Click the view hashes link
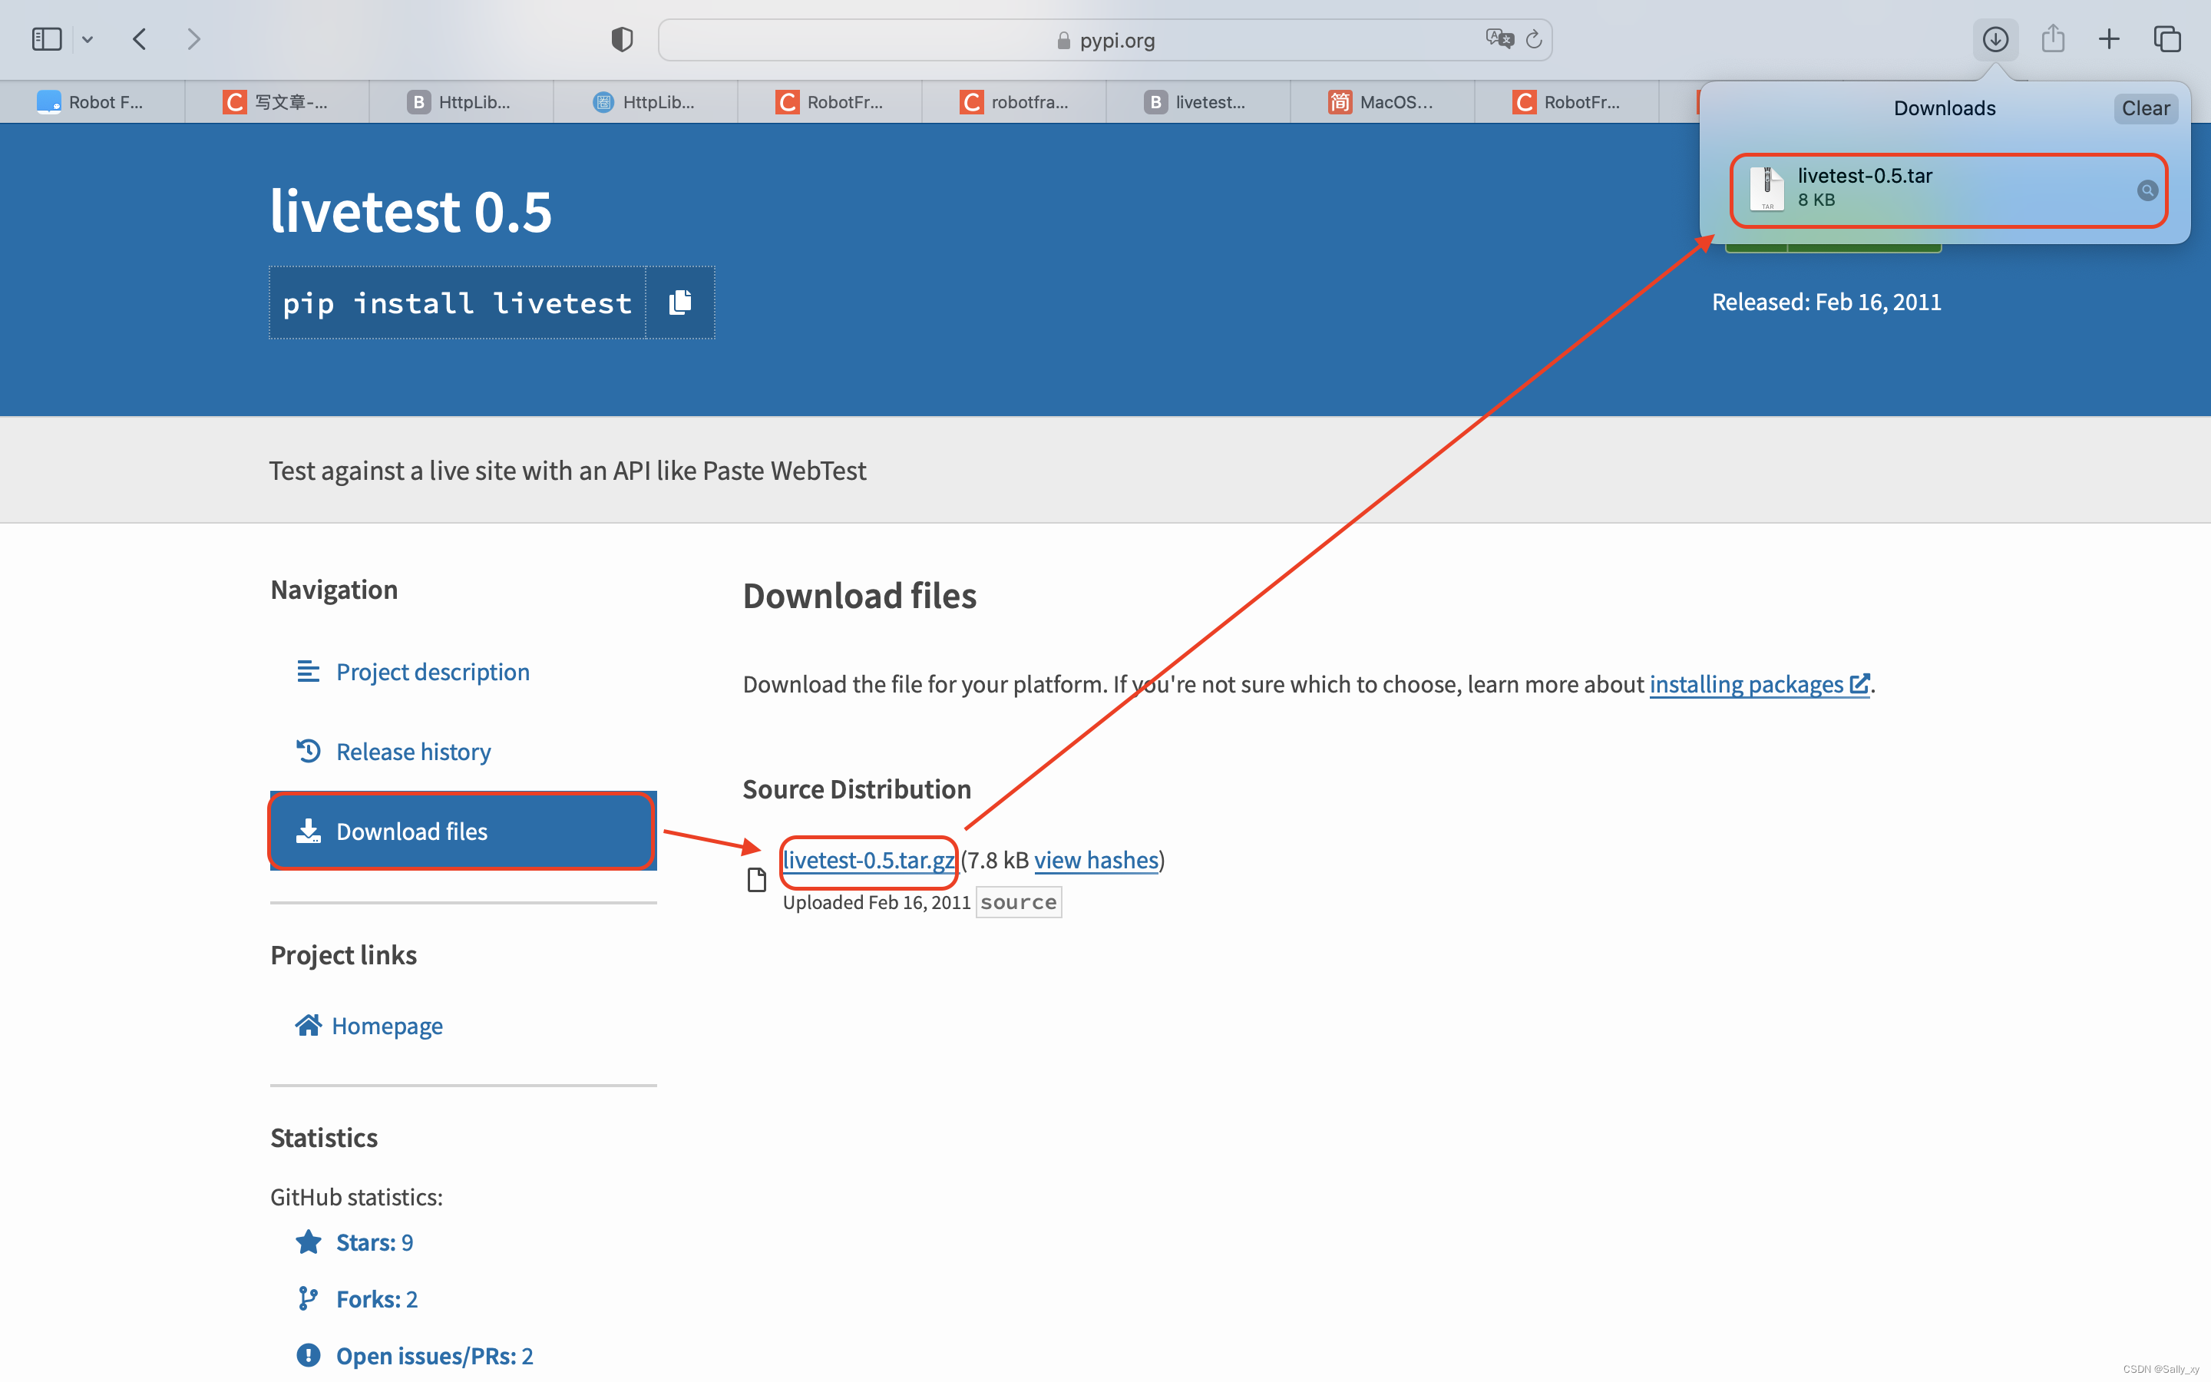This screenshot has height=1382, width=2211. (x=1096, y=860)
